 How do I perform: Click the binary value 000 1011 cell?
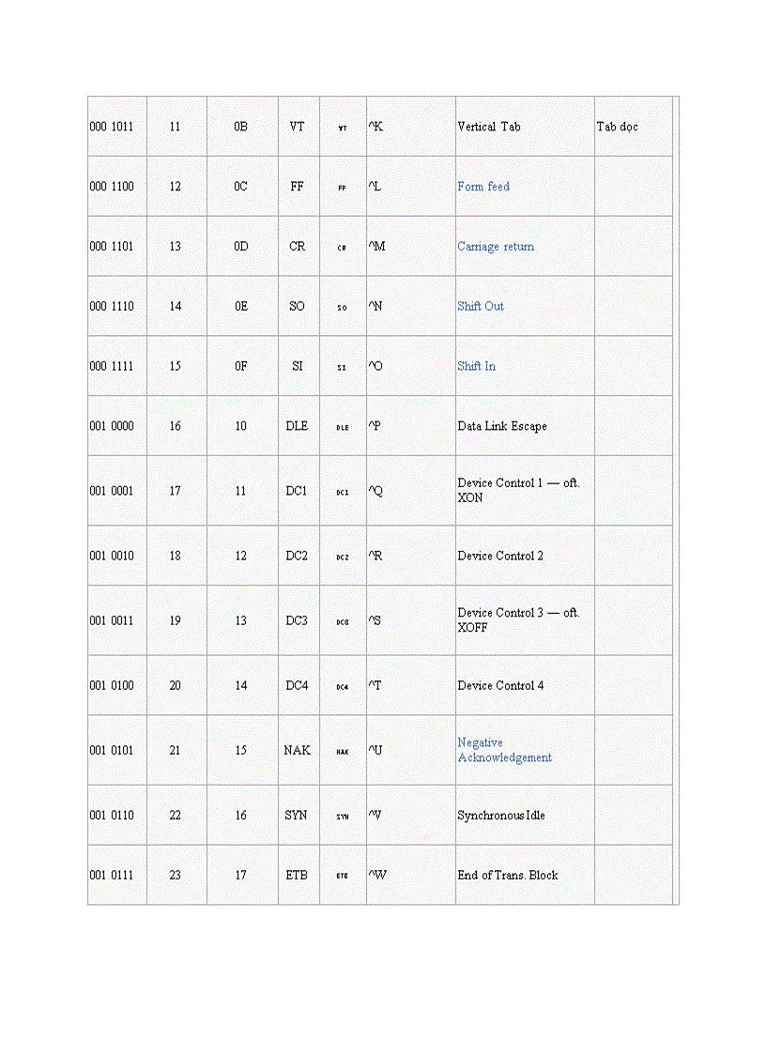pyautogui.click(x=112, y=127)
